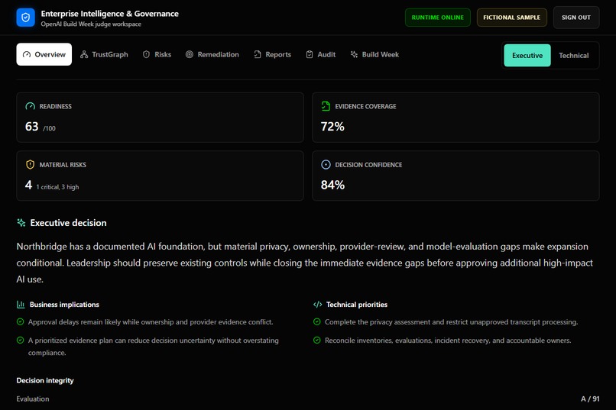Click the TrustGraph network icon

(84, 54)
